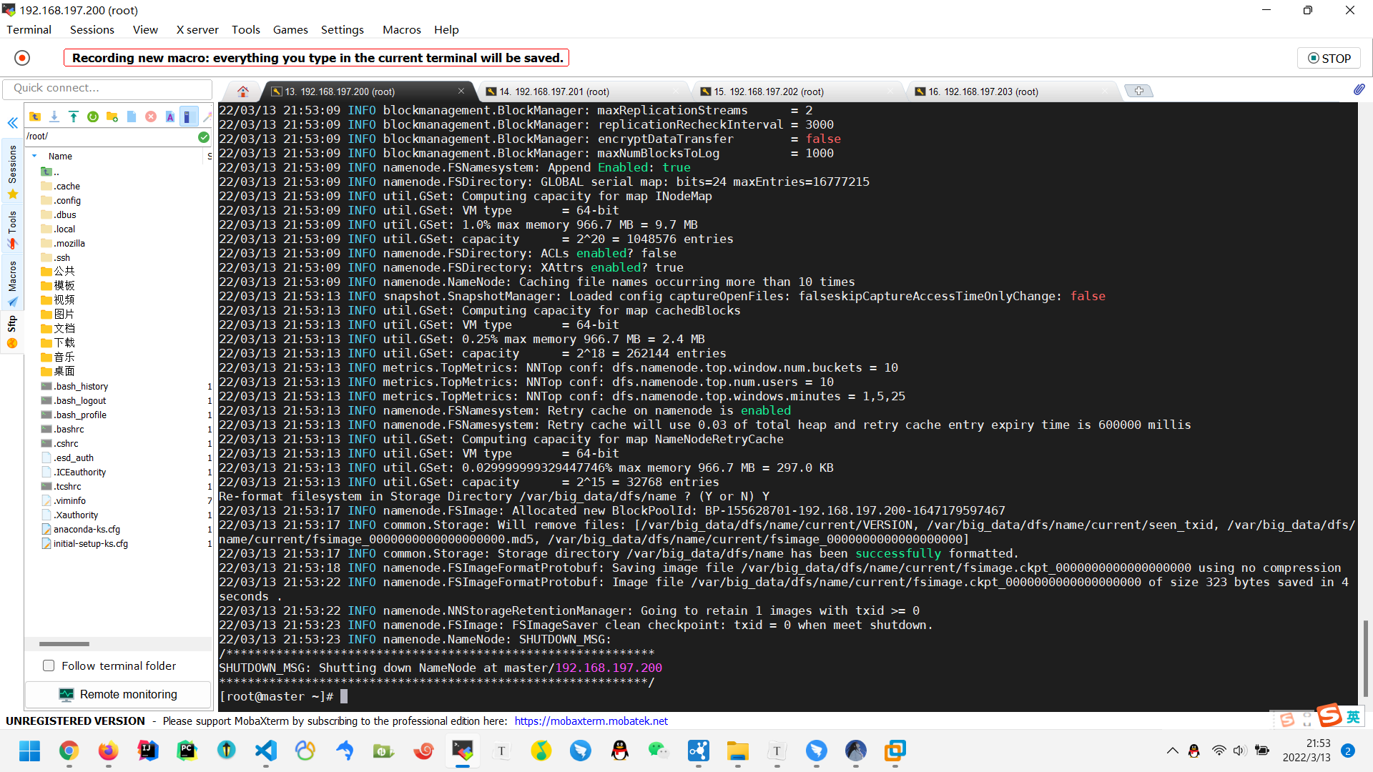
Task: Refresh the SFTP folder listing
Action: (x=93, y=117)
